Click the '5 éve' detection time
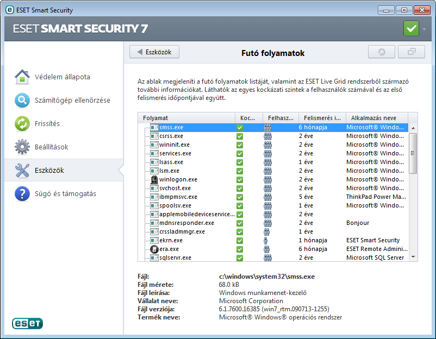 pos(306,197)
